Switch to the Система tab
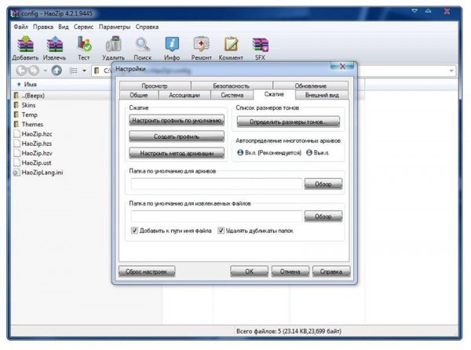This screenshot has width=471, height=350. click(232, 95)
